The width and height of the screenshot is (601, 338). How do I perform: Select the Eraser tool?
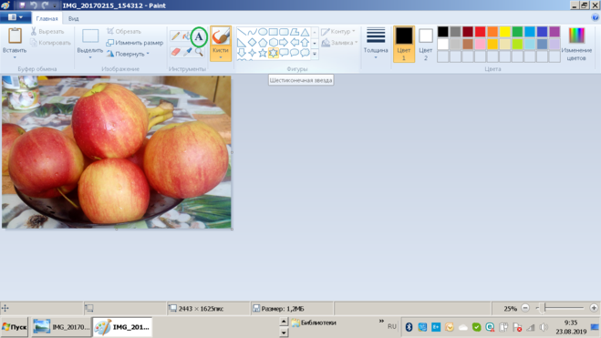[x=175, y=52]
